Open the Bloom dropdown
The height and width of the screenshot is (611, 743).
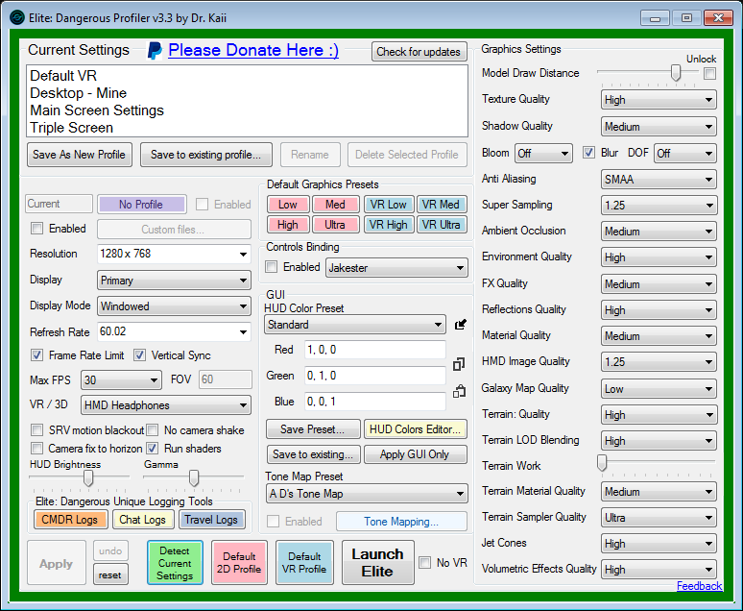pyautogui.click(x=543, y=154)
